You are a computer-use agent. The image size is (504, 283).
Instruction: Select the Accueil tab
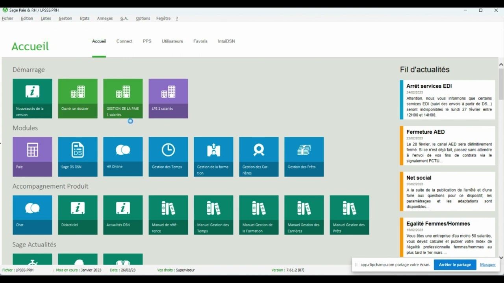click(99, 41)
